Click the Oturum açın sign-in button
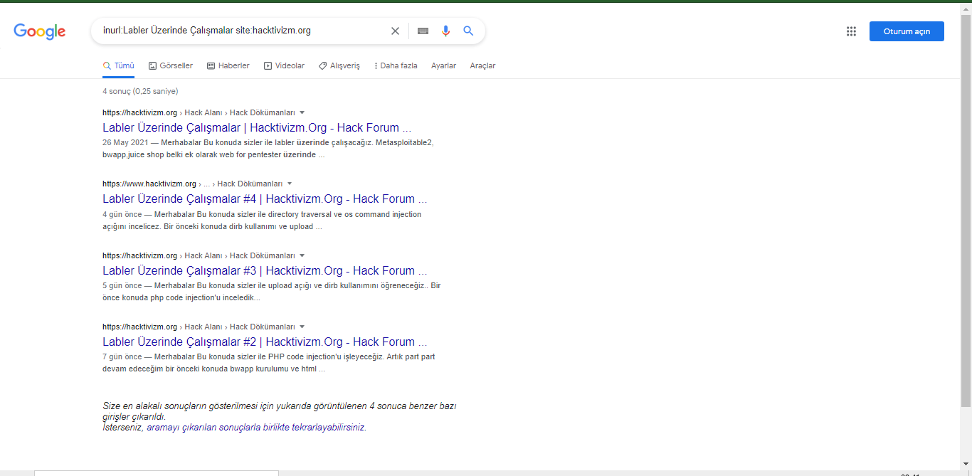Viewport: 972px width, 476px height. [x=907, y=31]
